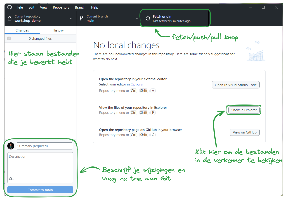Open editor Options link

[x=136, y=84]
